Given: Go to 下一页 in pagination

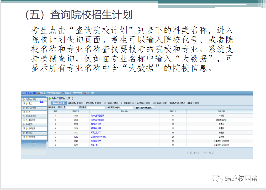Looking at the screenshot, I should [204, 153].
